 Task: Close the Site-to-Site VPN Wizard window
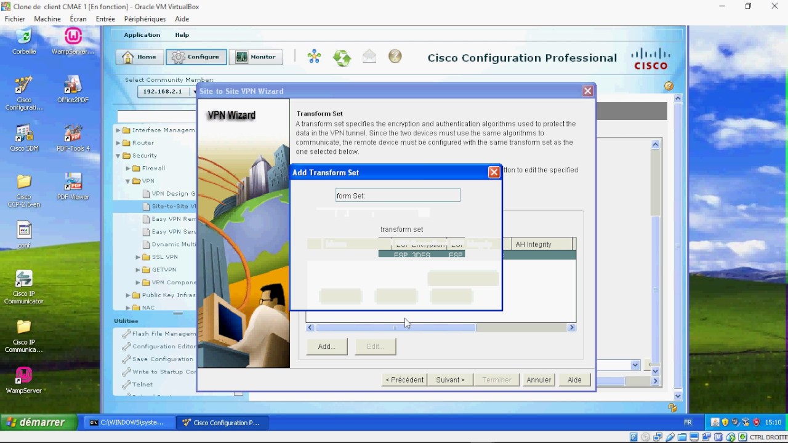[588, 91]
